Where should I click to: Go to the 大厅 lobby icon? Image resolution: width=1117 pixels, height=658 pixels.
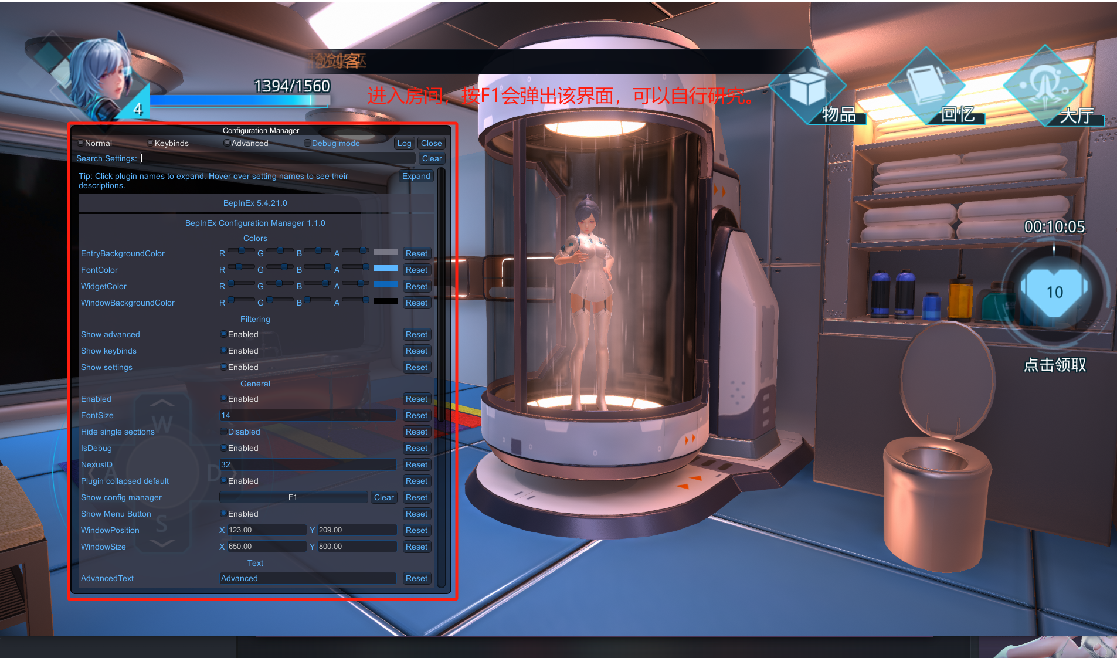(1045, 88)
